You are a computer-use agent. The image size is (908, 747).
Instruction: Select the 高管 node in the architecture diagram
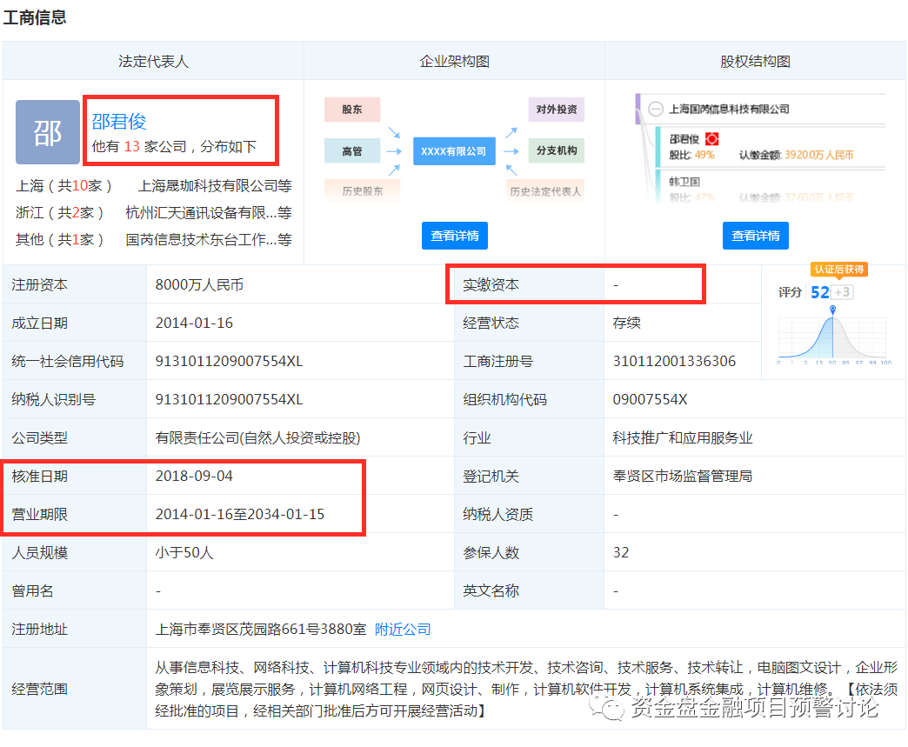click(351, 150)
